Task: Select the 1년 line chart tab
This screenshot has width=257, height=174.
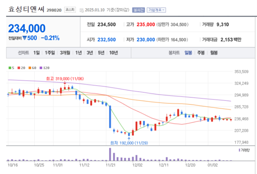Action: coord(78,53)
